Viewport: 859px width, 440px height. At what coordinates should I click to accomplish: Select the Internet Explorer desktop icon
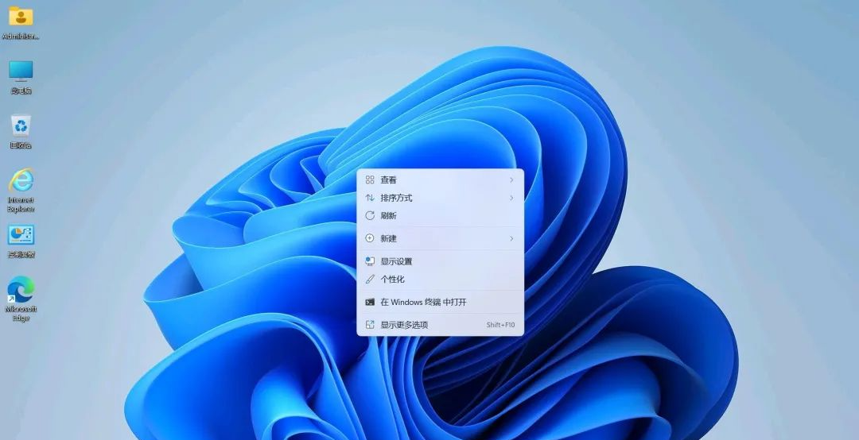(x=21, y=180)
